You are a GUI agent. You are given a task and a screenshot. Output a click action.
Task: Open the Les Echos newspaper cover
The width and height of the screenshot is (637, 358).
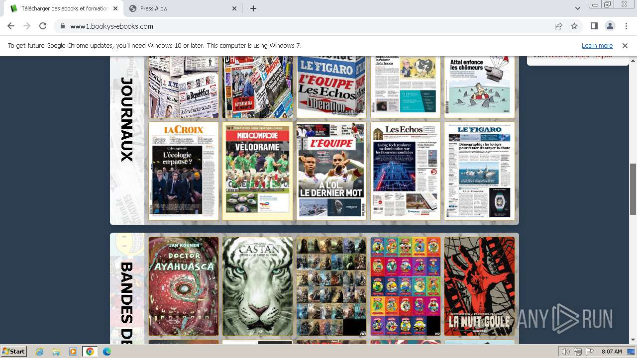405,171
